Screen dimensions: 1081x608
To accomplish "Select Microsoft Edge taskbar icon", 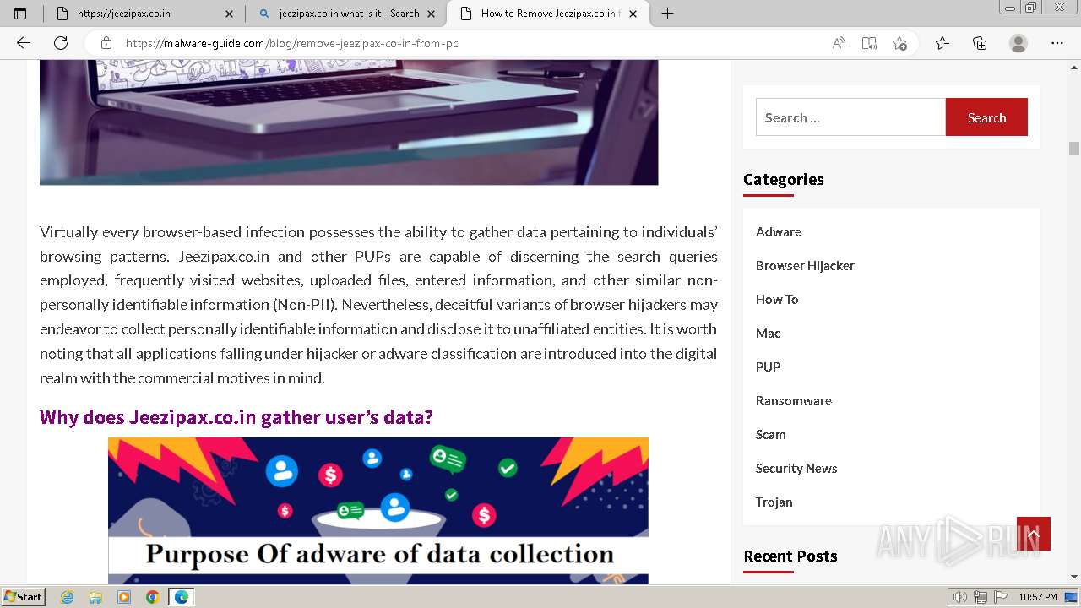I will (182, 597).
